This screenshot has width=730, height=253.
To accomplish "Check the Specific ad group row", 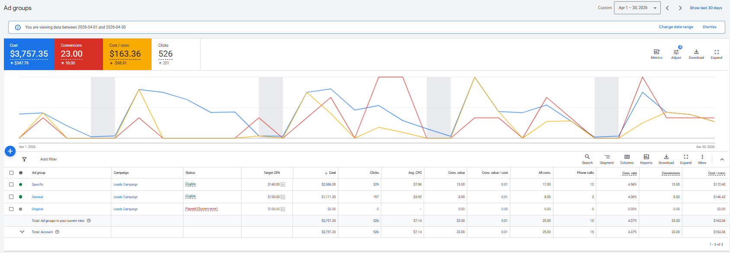I will pyautogui.click(x=11, y=184).
